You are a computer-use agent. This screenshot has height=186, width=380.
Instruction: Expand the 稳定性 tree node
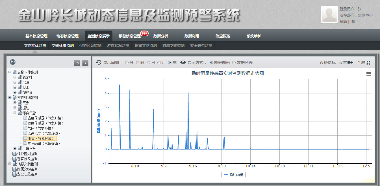coord(15,77)
